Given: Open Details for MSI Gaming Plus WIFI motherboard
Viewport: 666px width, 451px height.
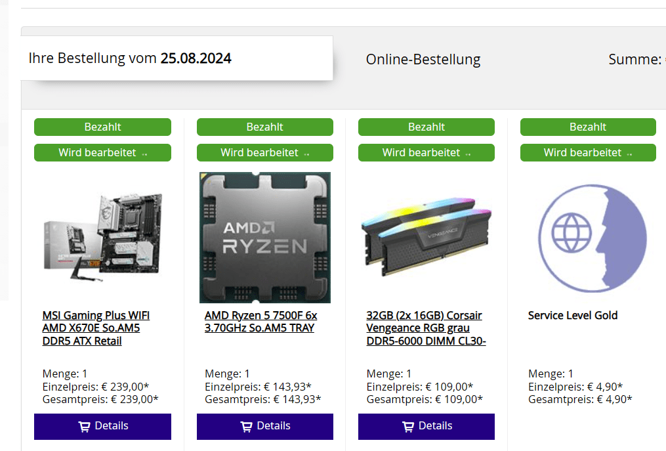Looking at the screenshot, I should [102, 426].
